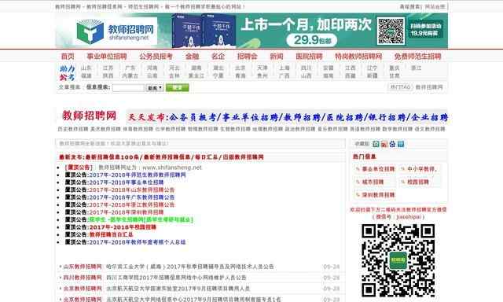Open 哈尔滨工业大学（威海）2017年秋季招聘 article
Screen dimensions: 503x302
(x=190, y=267)
